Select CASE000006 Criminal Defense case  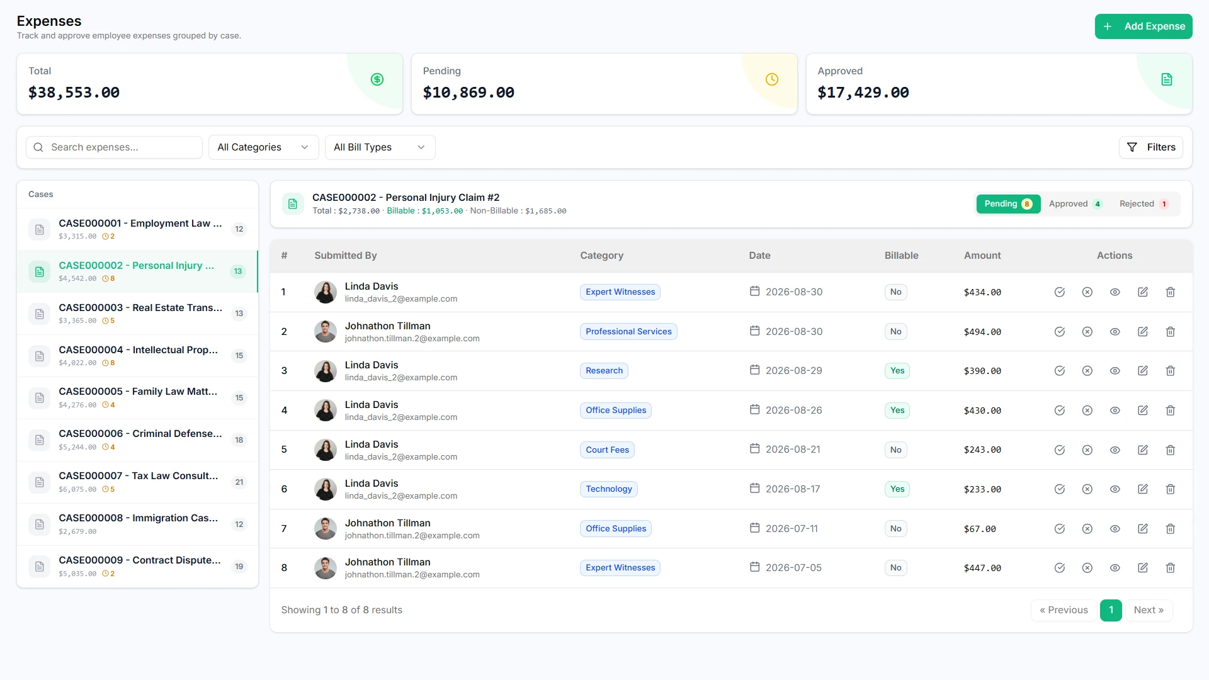pyautogui.click(x=137, y=440)
